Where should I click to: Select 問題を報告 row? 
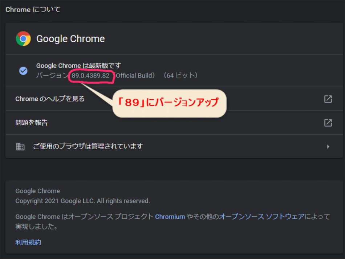[174, 123]
